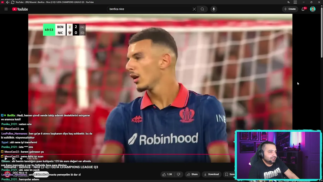The height and width of the screenshot is (182, 323).
Task: Open the translate page icon
Action: 288,2
